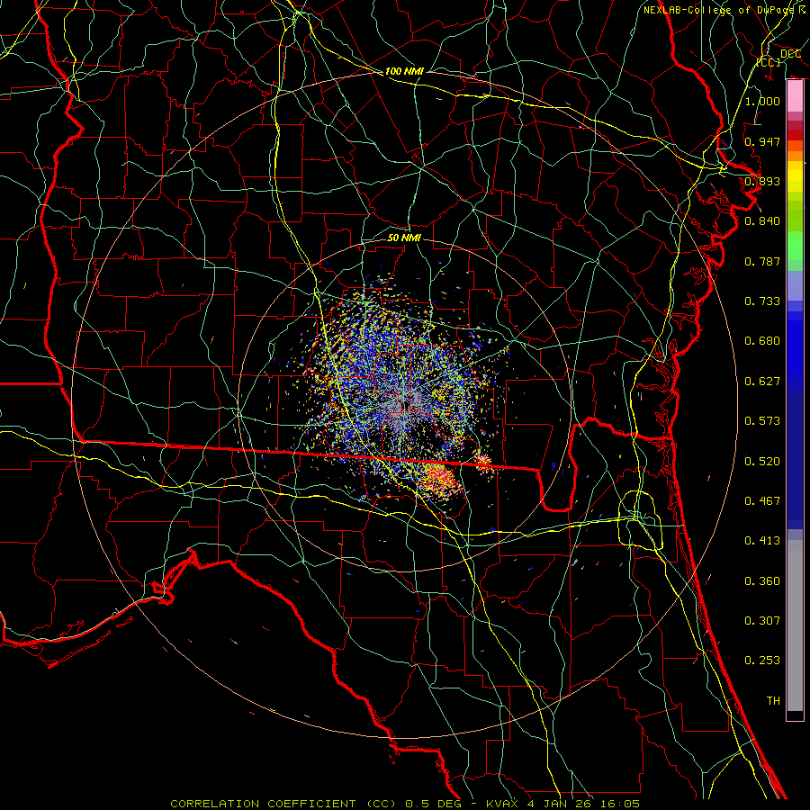
Task: Click the 50 NMI range ring label
Action: (404, 238)
